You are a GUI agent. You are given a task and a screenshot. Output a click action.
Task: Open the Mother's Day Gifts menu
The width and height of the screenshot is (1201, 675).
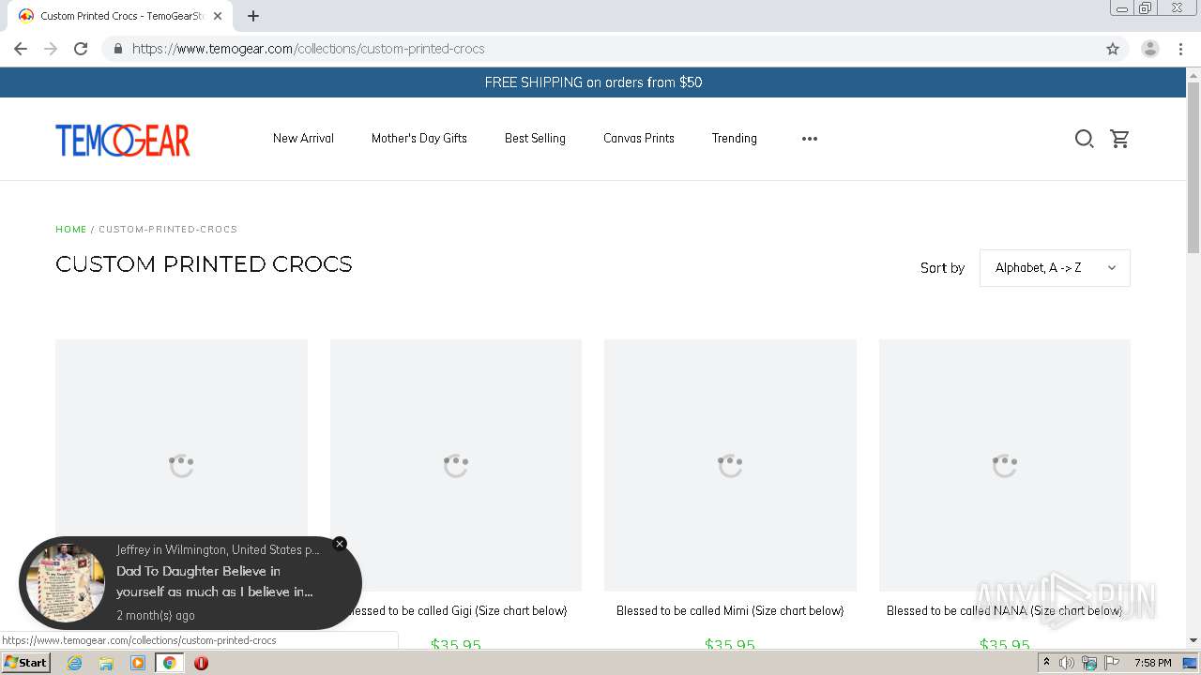tap(419, 139)
